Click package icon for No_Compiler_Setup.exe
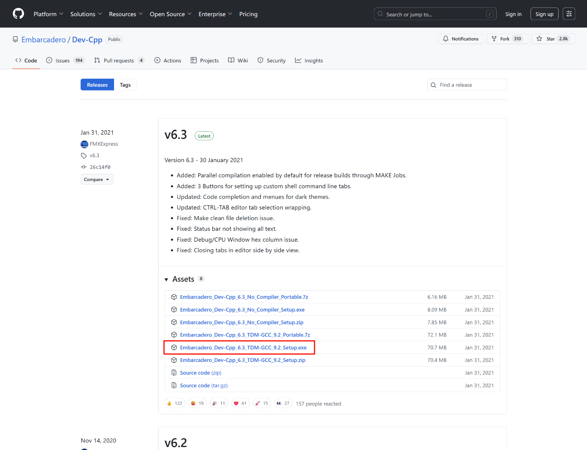Image resolution: width=587 pixels, height=450 pixels. point(174,310)
